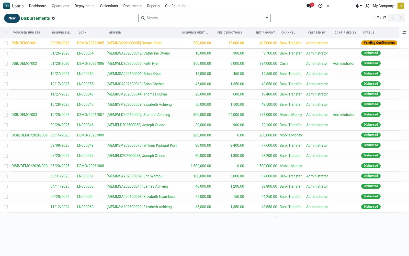The height and width of the screenshot is (256, 409).
Task: Open the user avatar B menu
Action: tap(401, 6)
